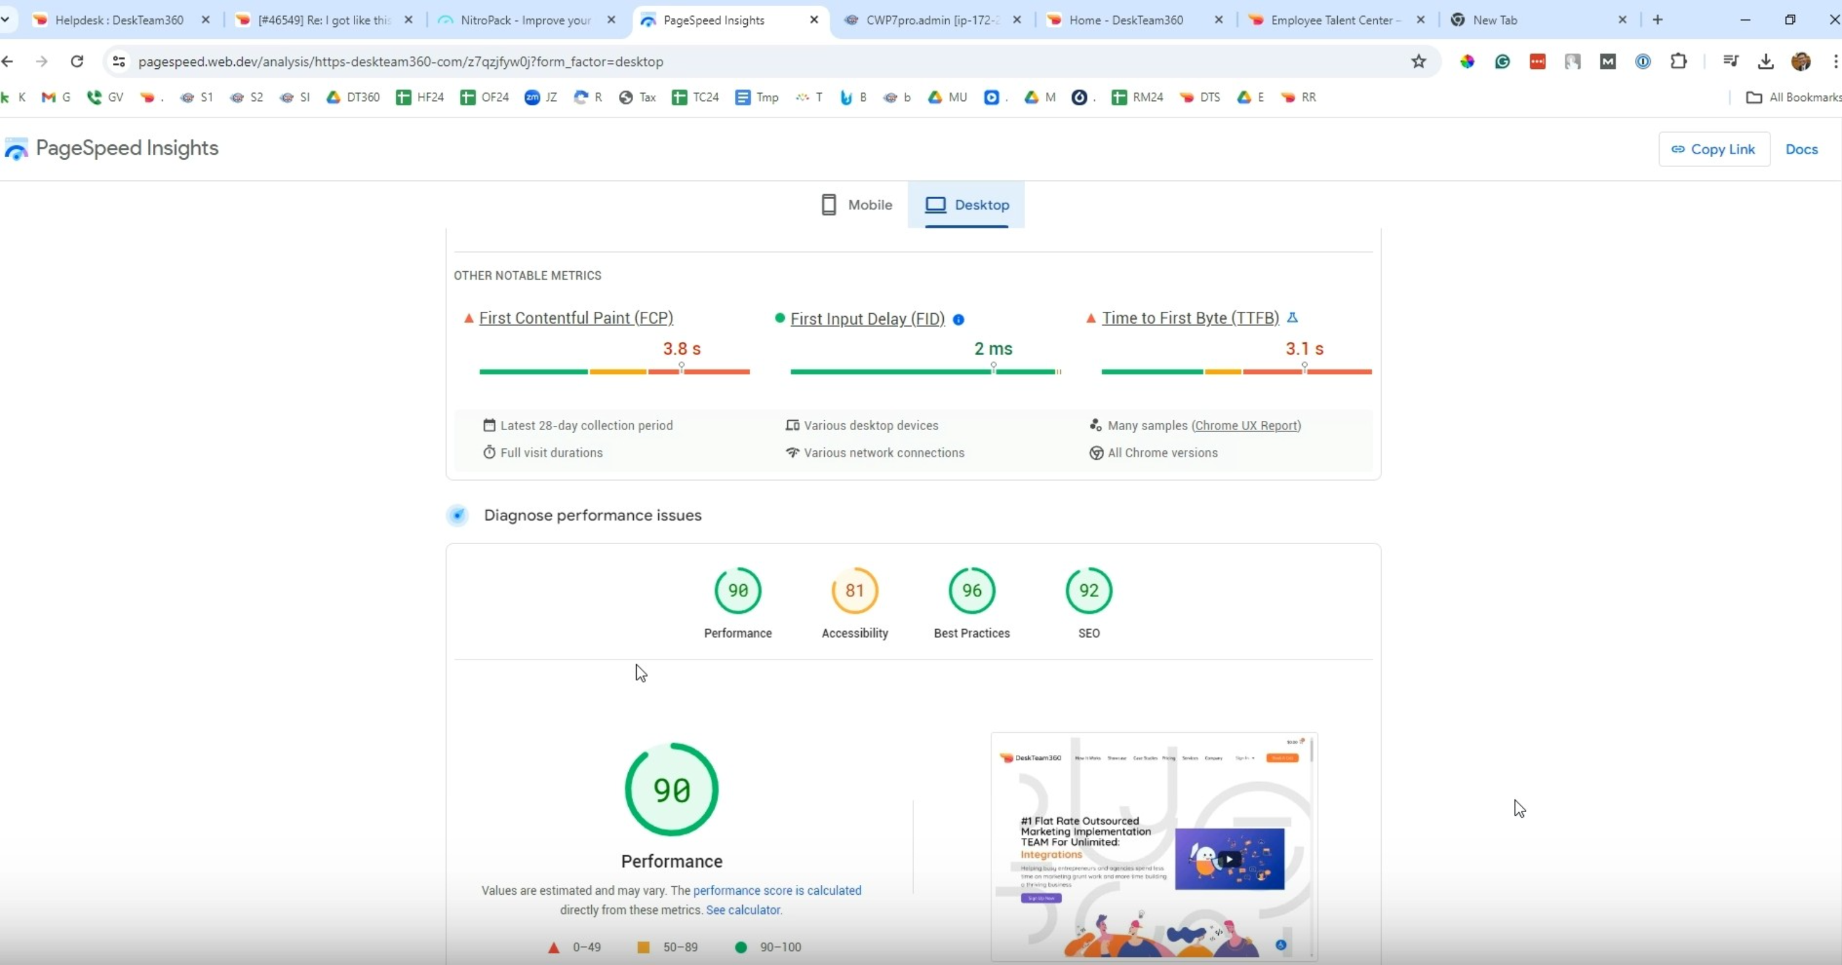The height and width of the screenshot is (965, 1842).
Task: Click the DeskTeam360 page screenshot thumbnail
Action: pos(1153,847)
